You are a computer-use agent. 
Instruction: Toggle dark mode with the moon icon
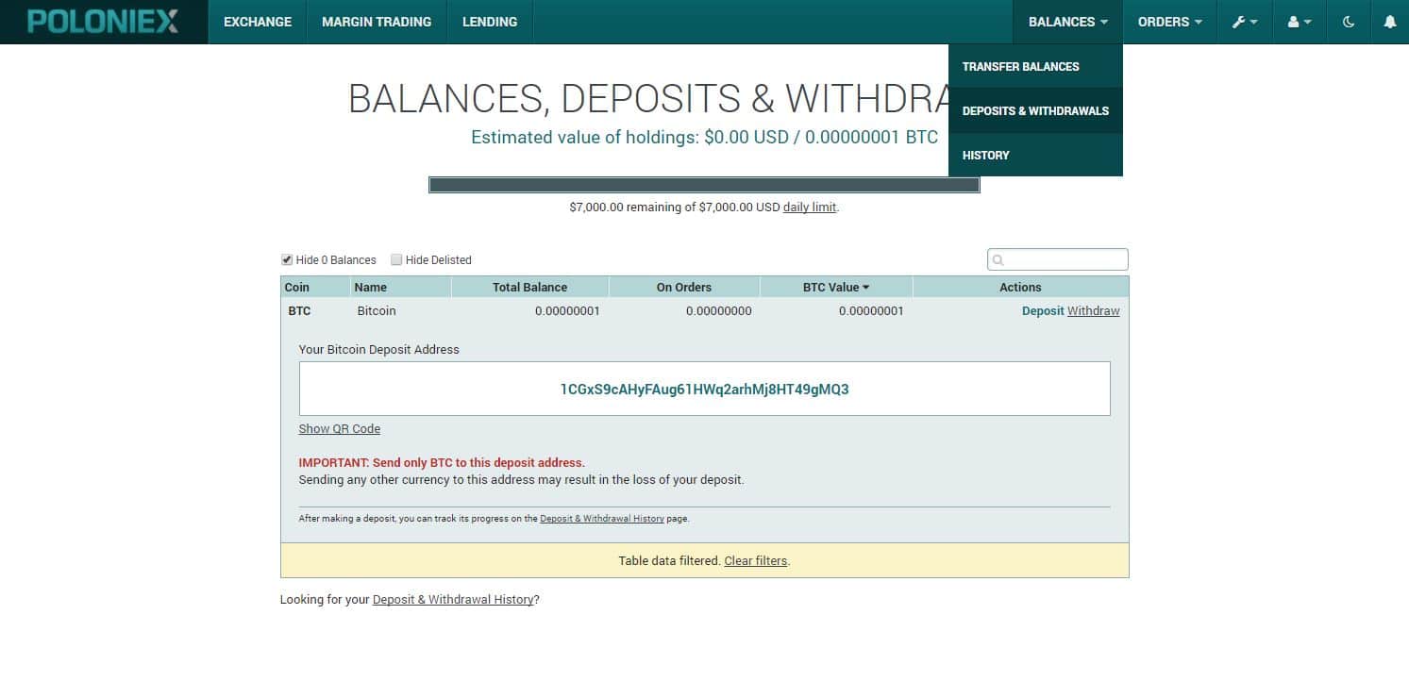(1348, 21)
